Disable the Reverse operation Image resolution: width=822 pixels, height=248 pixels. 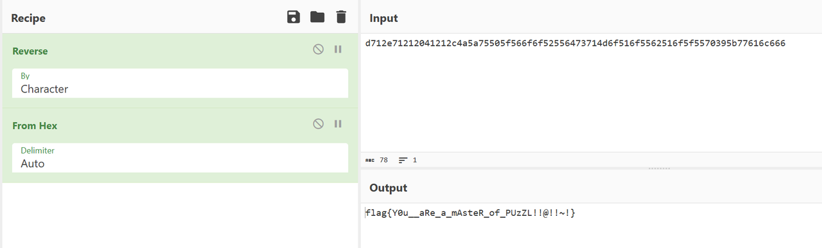pos(318,49)
